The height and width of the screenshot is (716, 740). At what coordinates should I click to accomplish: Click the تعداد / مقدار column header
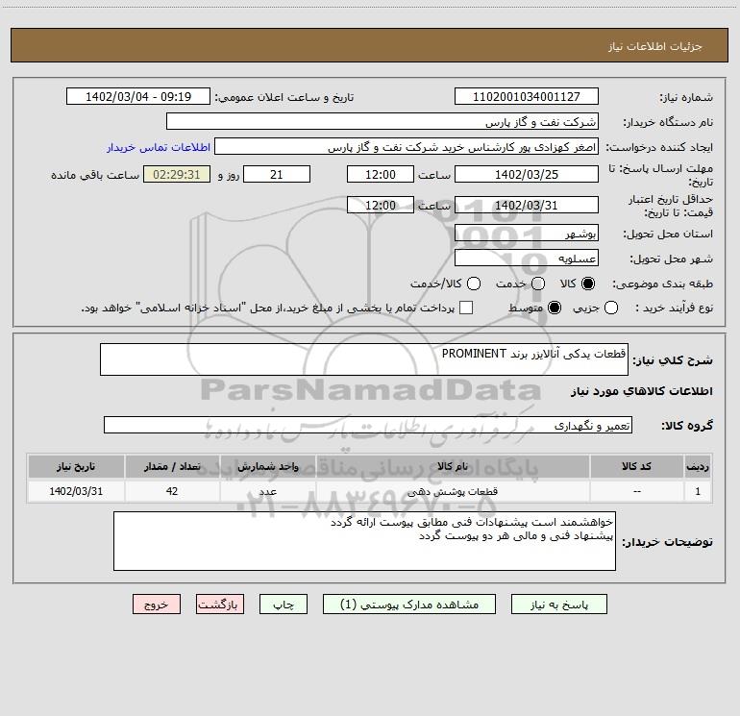click(x=172, y=466)
